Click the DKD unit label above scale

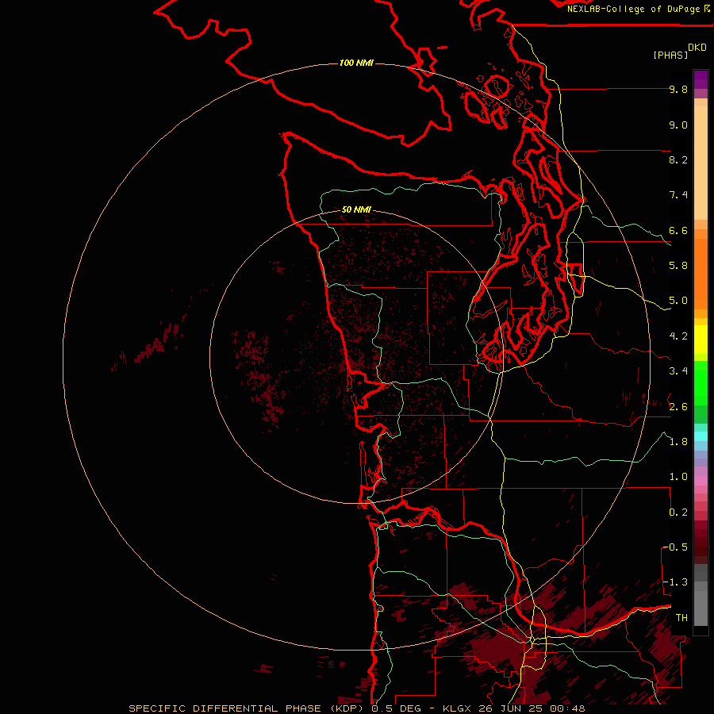pyautogui.click(x=697, y=48)
